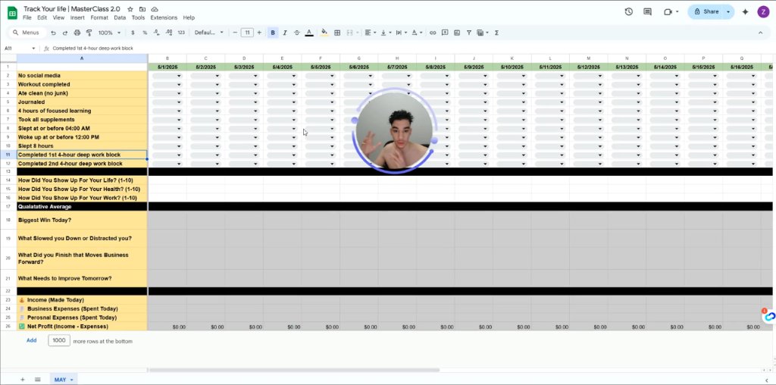This screenshot has width=776, height=385.
Task: Click the Move to folder icon
Action: click(142, 9)
